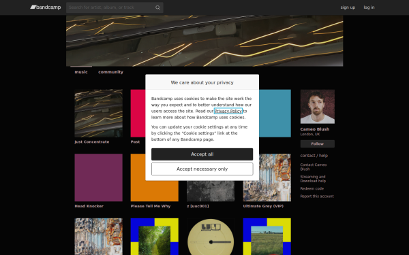Click the Redeem code link
The width and height of the screenshot is (409, 255).
coord(312,188)
